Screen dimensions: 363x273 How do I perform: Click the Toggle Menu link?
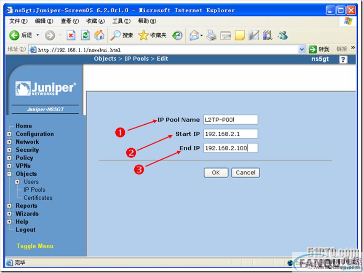click(x=35, y=246)
